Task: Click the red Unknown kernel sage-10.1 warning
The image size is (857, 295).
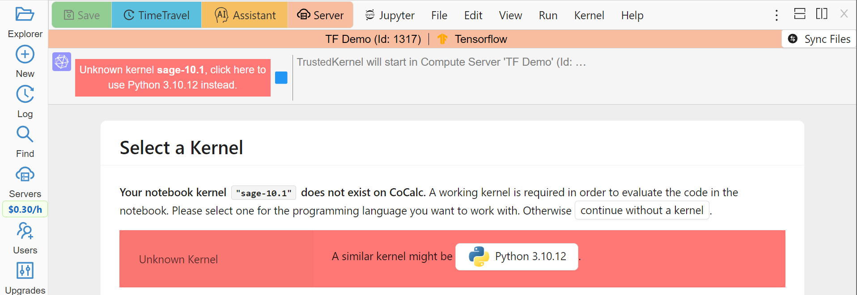Action: coord(173,77)
